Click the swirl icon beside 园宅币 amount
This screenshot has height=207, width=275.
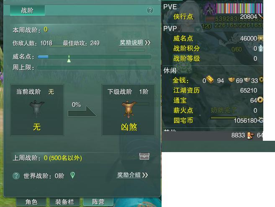(260, 120)
